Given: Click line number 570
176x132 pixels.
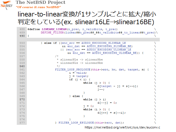Looking at the screenshot, I should click(22, 100).
